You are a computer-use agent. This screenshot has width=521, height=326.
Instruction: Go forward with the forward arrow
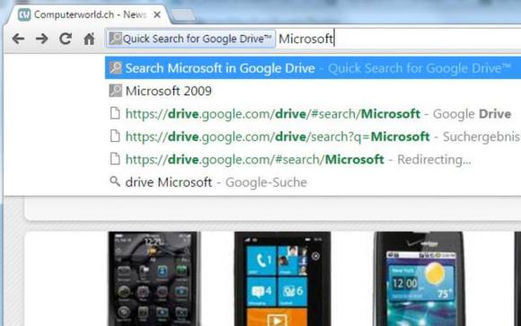[42, 39]
